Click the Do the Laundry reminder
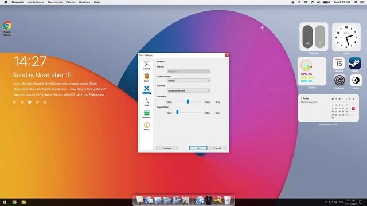The height and width of the screenshot is (206, 367). point(309,102)
